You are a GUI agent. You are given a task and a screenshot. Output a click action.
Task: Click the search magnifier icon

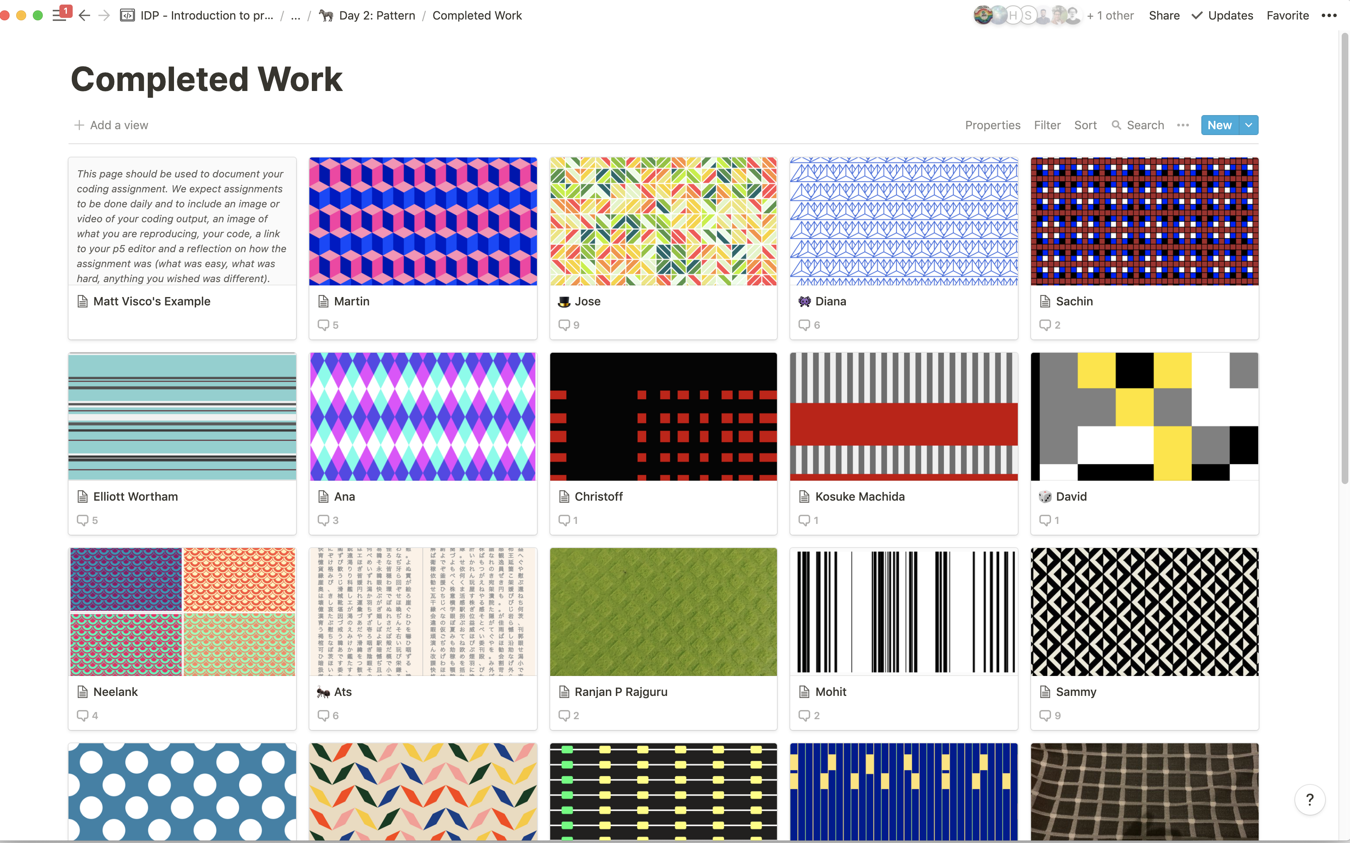point(1116,125)
